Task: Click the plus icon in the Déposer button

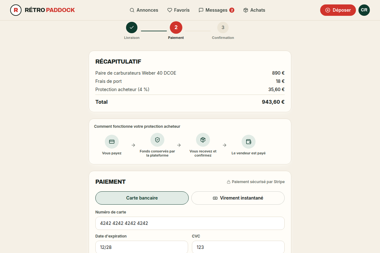Action: 328,10
